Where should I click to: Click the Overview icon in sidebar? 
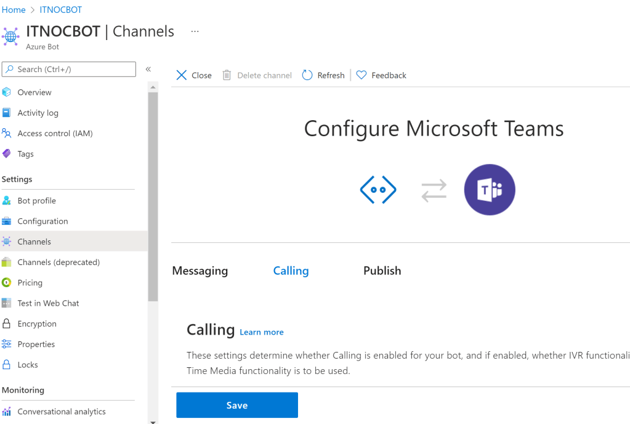[x=7, y=92]
